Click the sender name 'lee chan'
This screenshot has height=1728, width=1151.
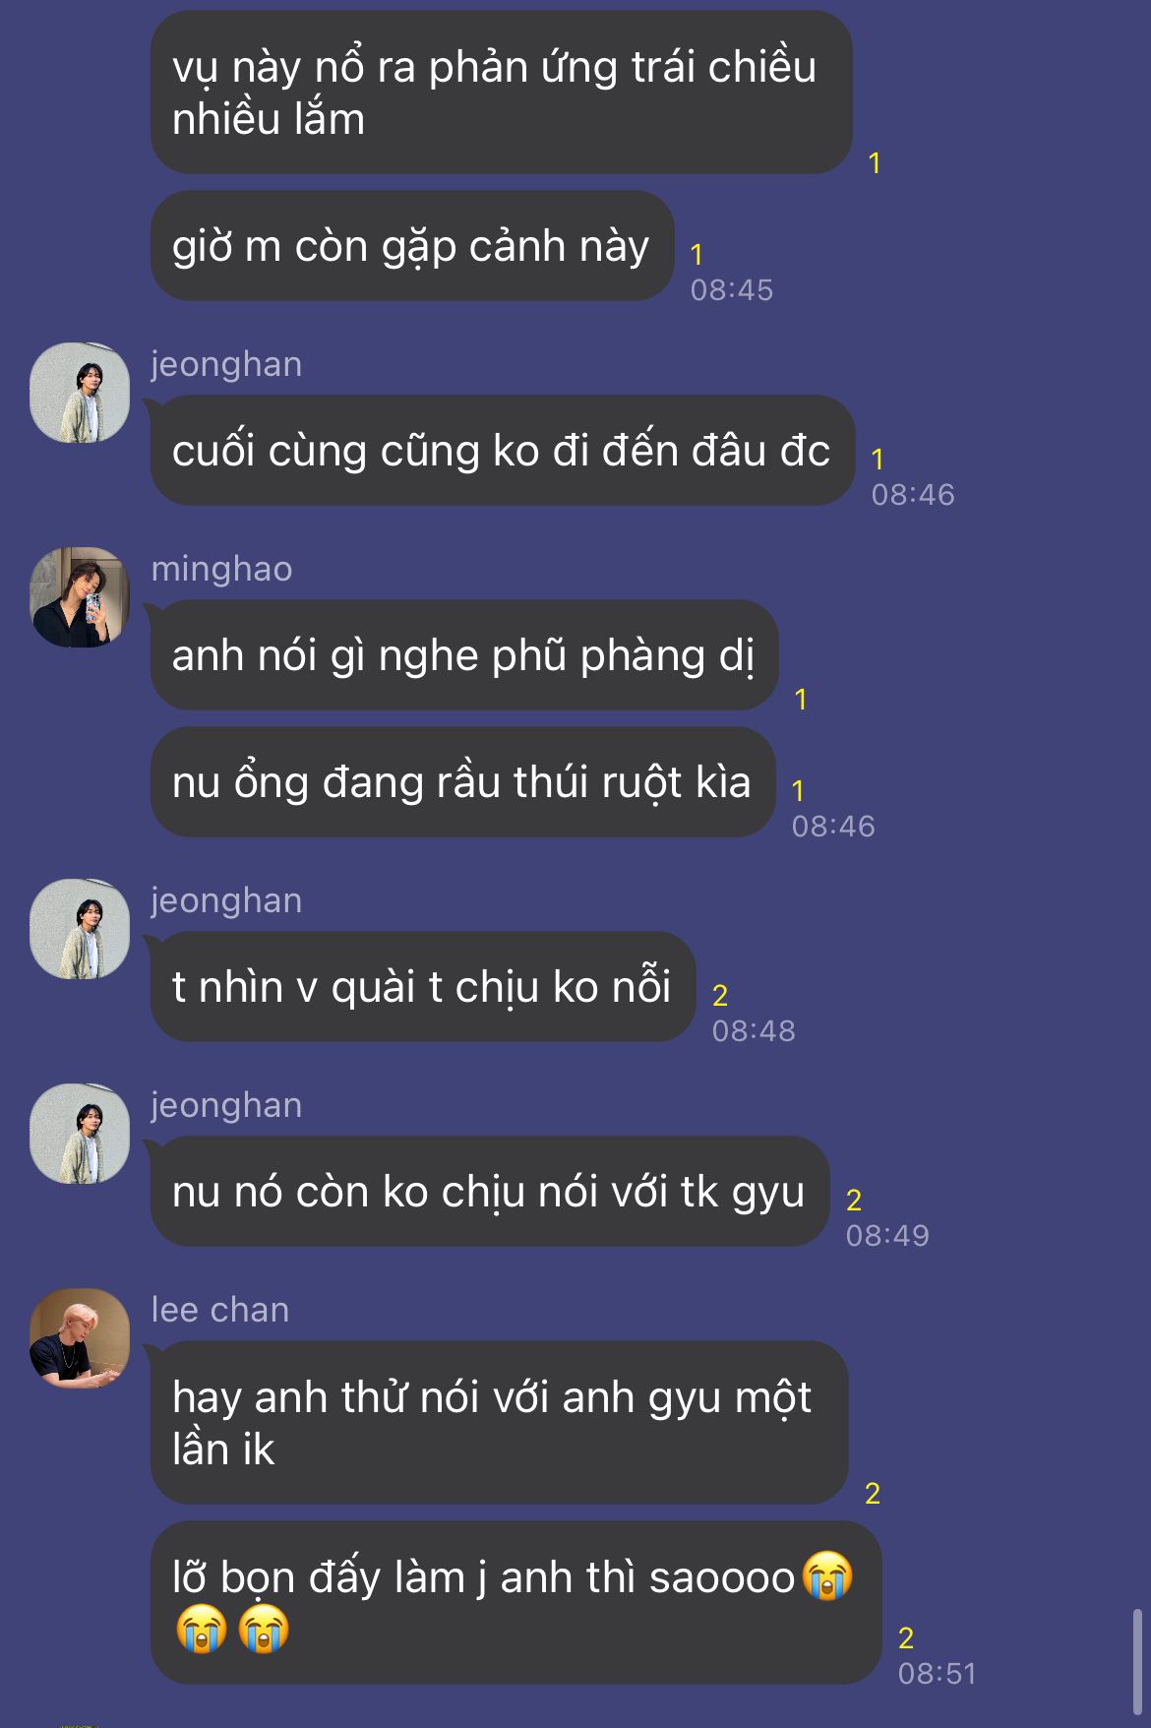click(x=220, y=1310)
